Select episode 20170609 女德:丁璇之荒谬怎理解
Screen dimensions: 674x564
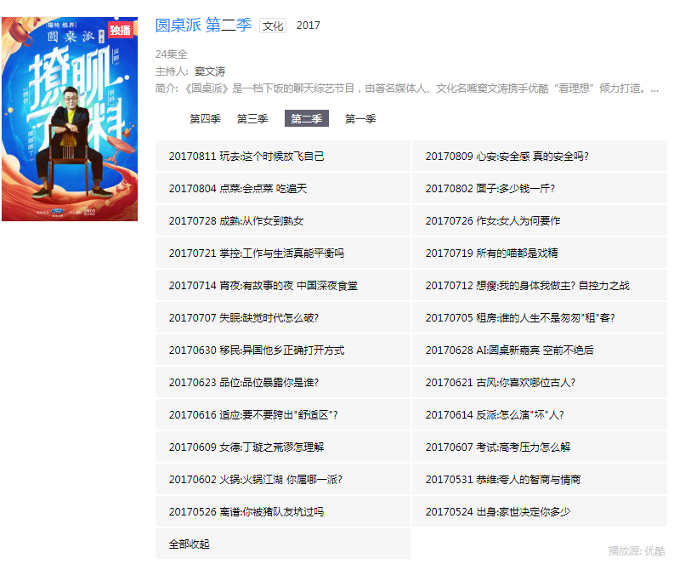pos(283,447)
